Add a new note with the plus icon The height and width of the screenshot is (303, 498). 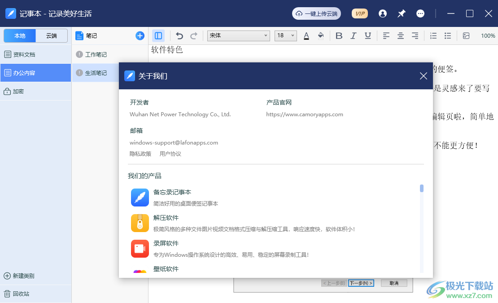tap(140, 35)
